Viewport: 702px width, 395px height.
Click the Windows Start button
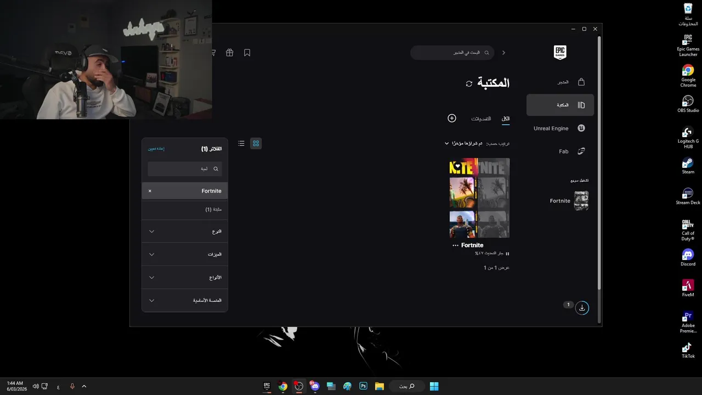[434, 386]
